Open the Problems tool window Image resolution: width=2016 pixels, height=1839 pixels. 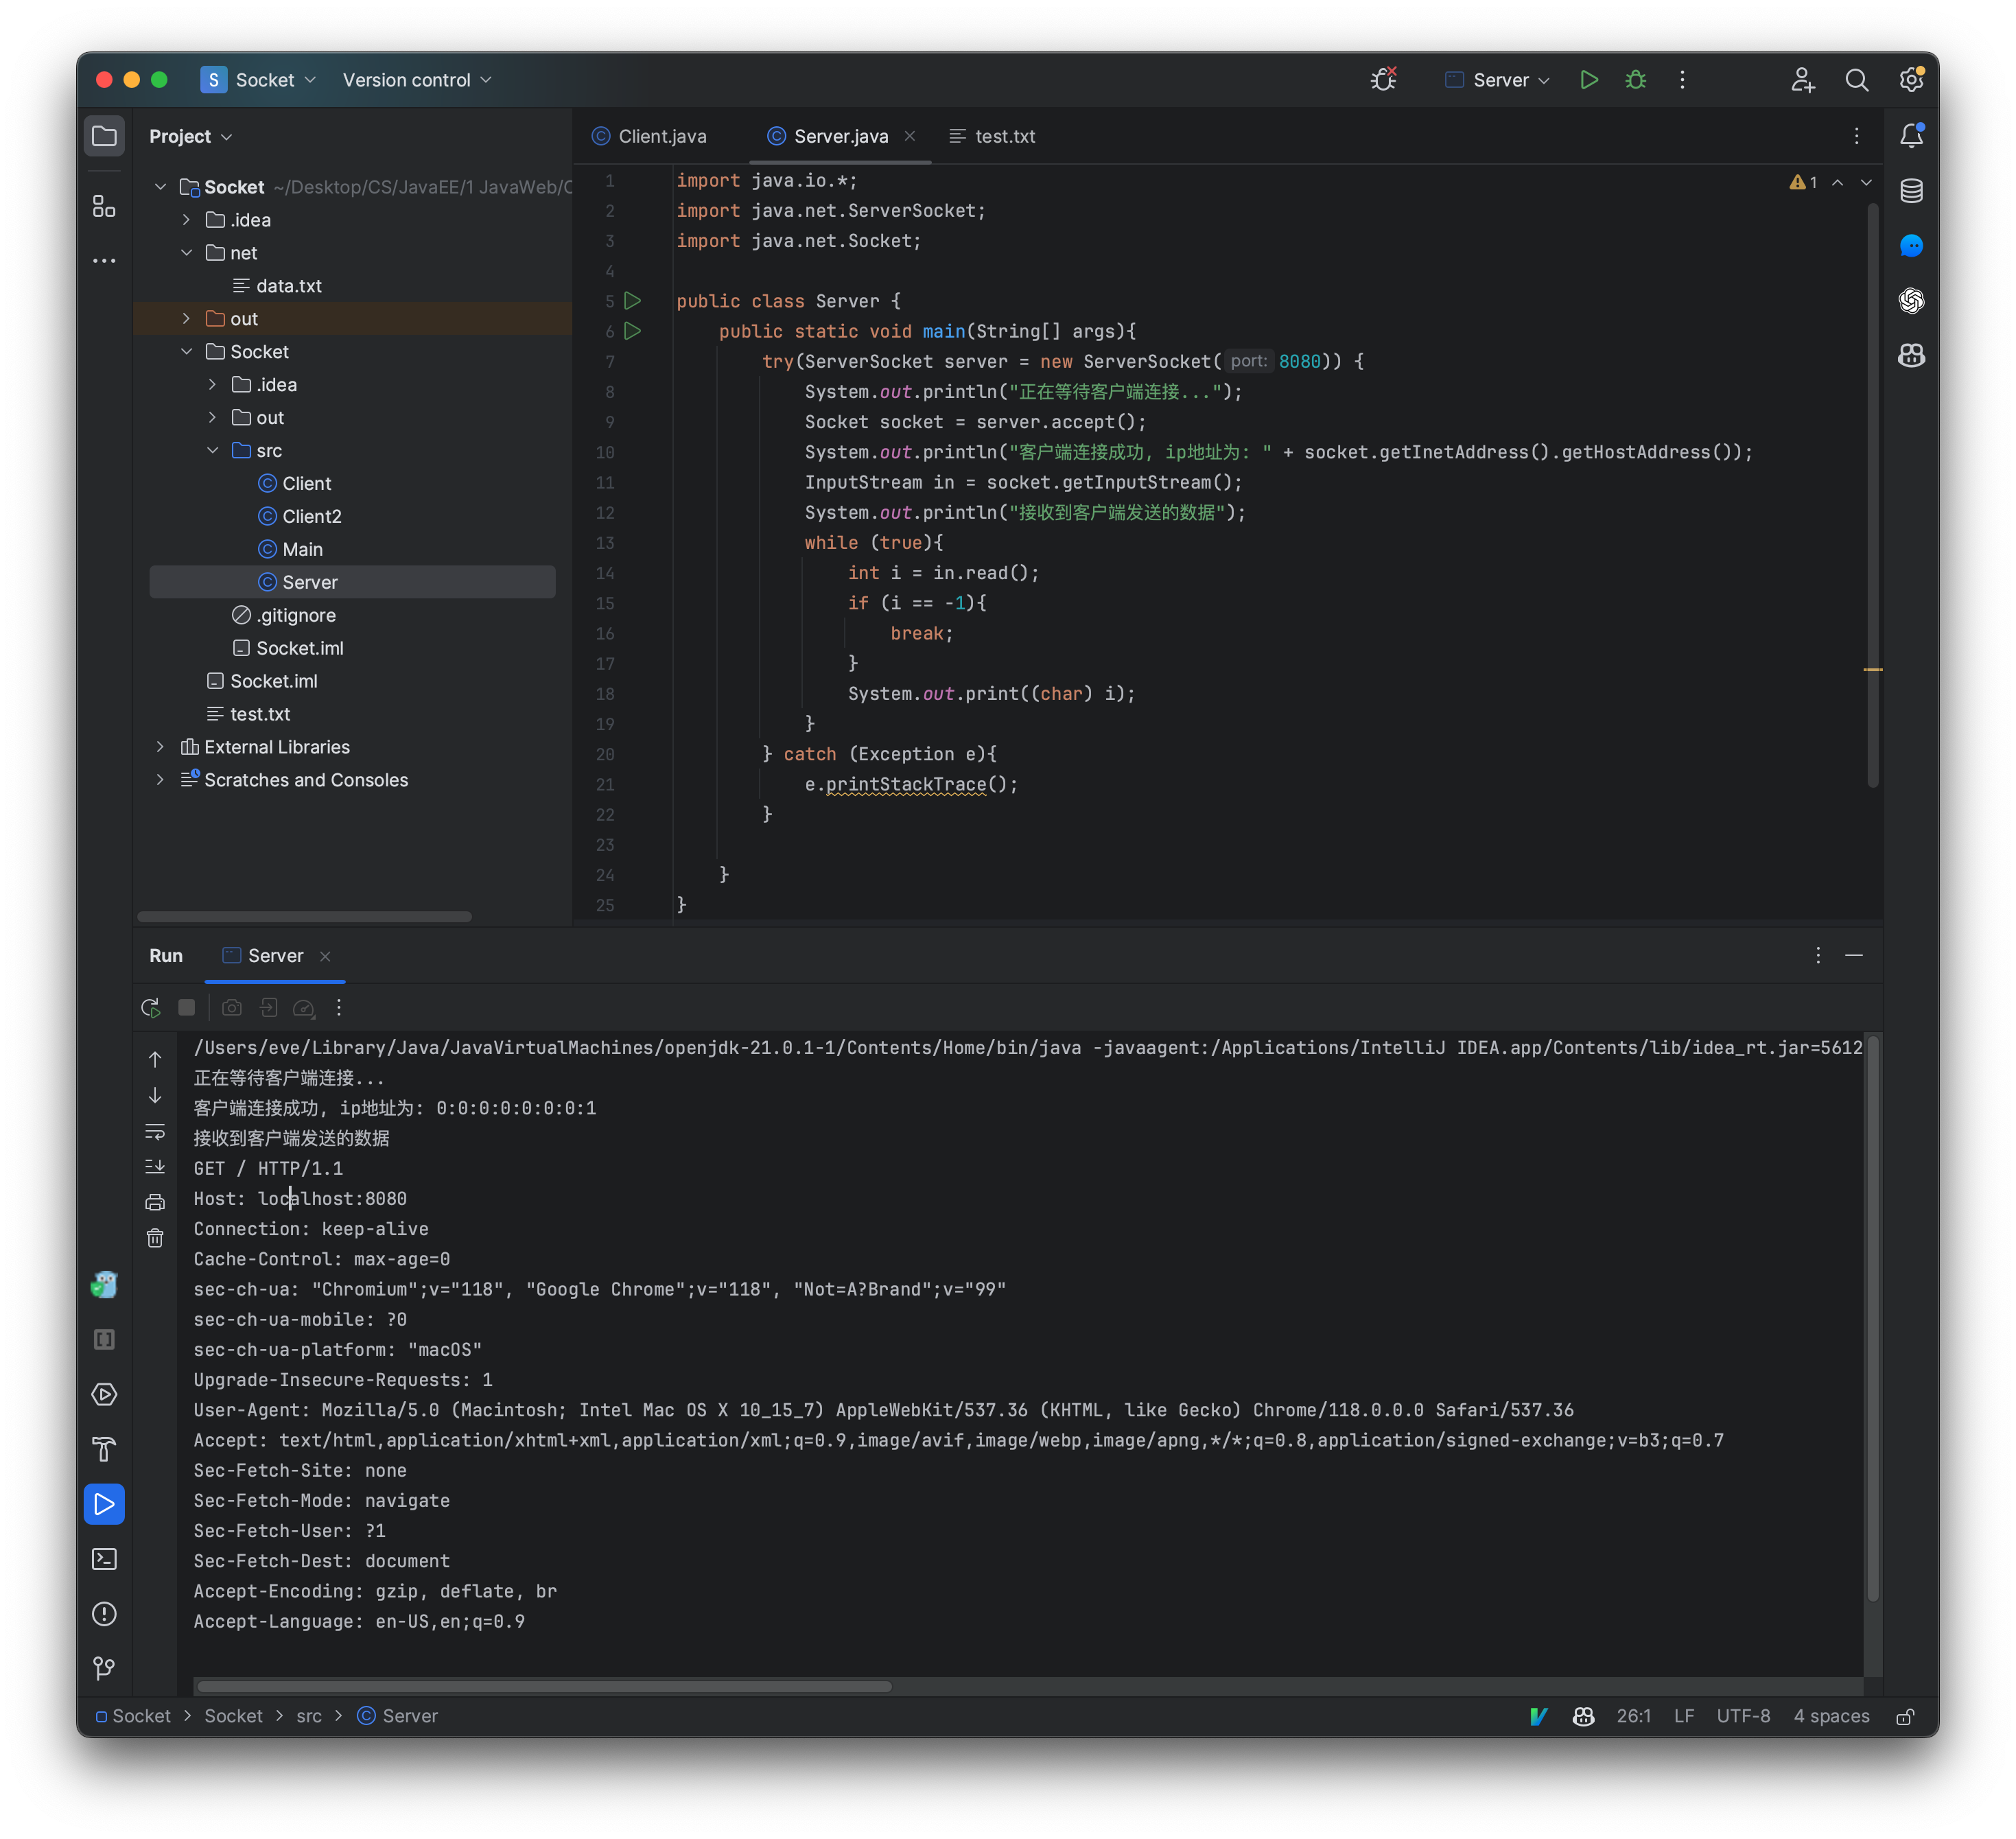tap(105, 1614)
